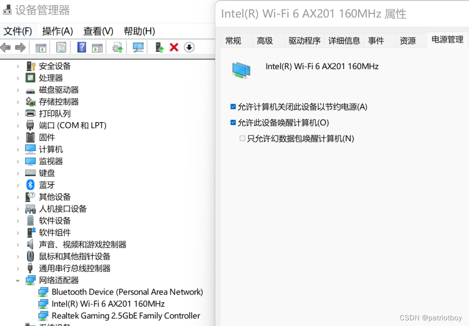Click the Forward arrow toolbar icon

coord(20,47)
